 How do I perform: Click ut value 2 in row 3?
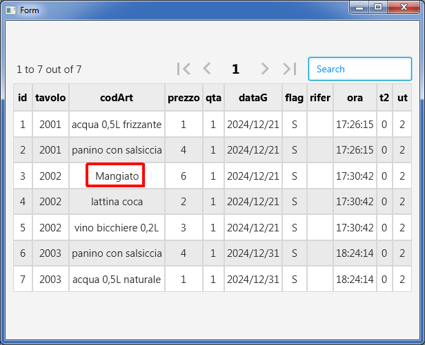pyautogui.click(x=402, y=176)
